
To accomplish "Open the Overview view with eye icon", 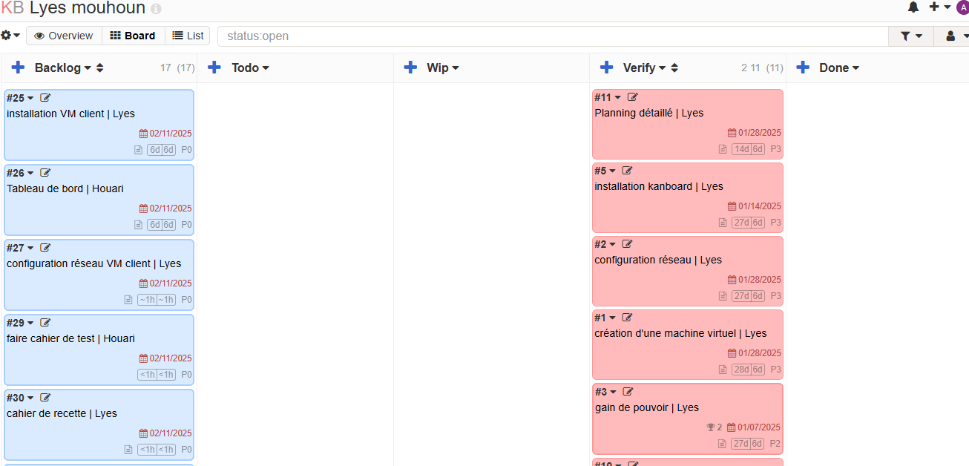I will [x=64, y=36].
